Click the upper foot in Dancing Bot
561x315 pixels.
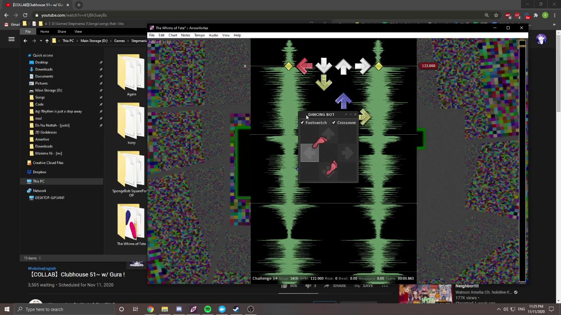point(320,142)
